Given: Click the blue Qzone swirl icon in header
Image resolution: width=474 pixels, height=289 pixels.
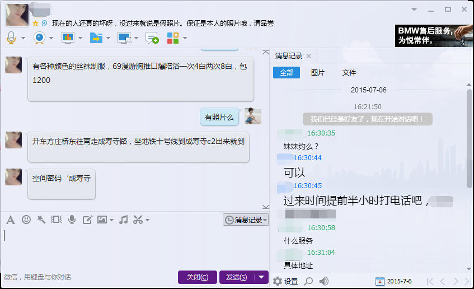Looking at the screenshot, I should 44,24.
